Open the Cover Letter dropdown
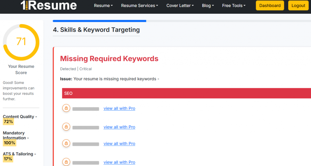The width and height of the screenshot is (311, 166). tap(180, 5)
